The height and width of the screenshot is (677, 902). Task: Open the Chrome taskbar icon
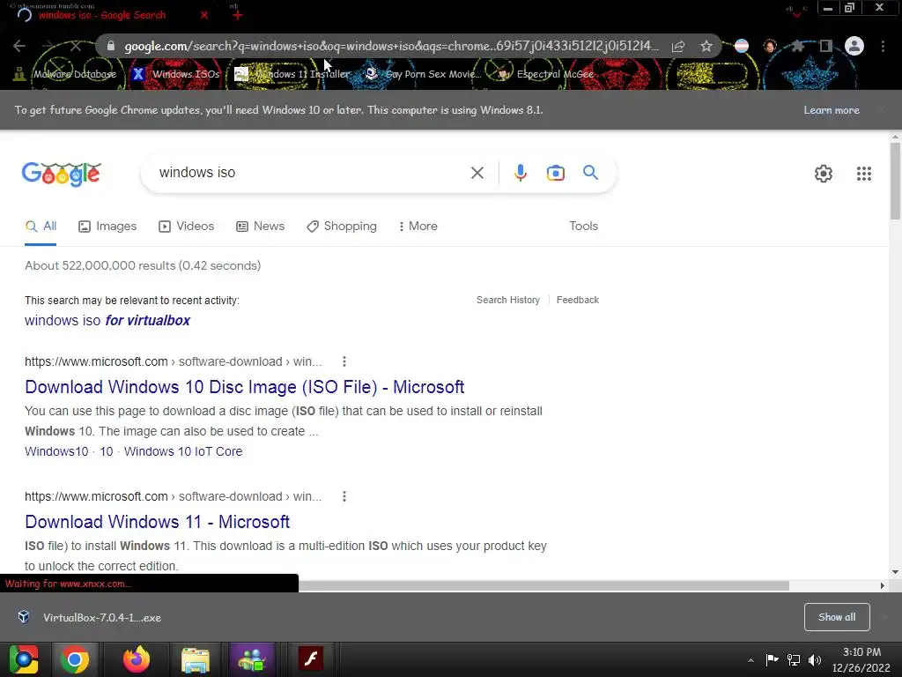74,659
